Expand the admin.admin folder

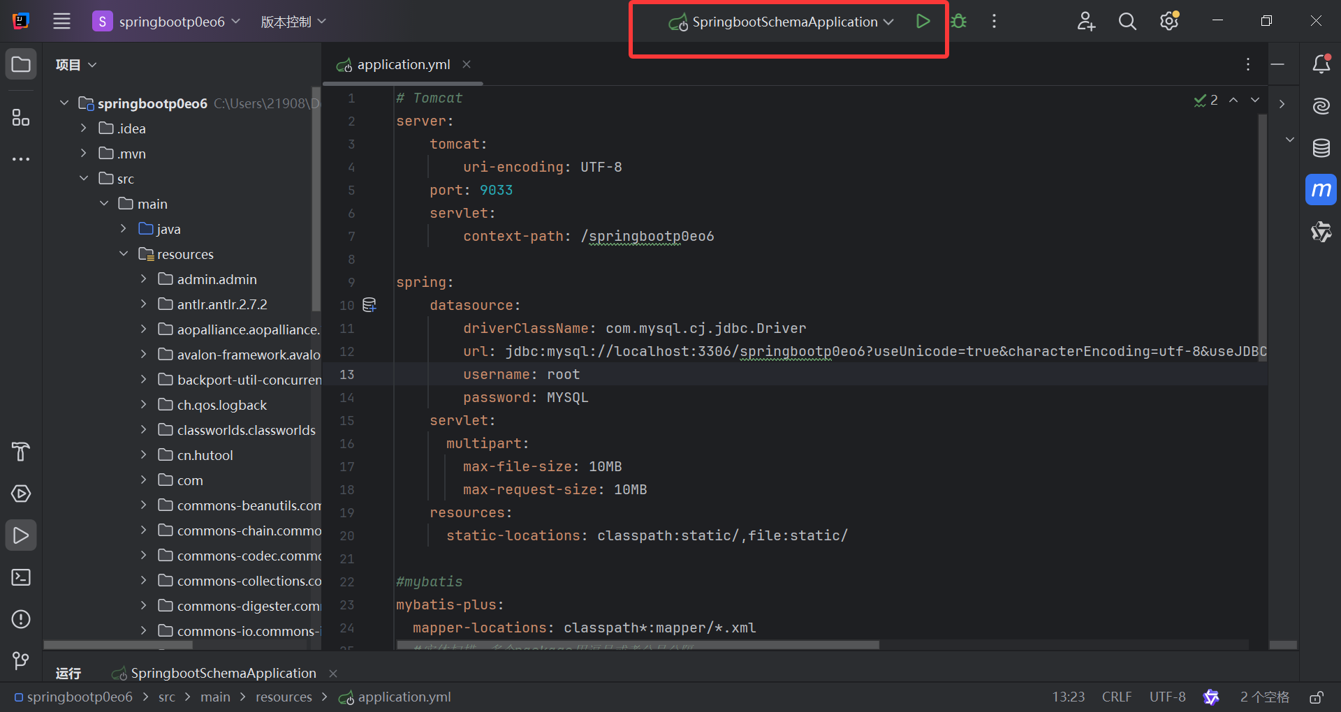click(144, 279)
